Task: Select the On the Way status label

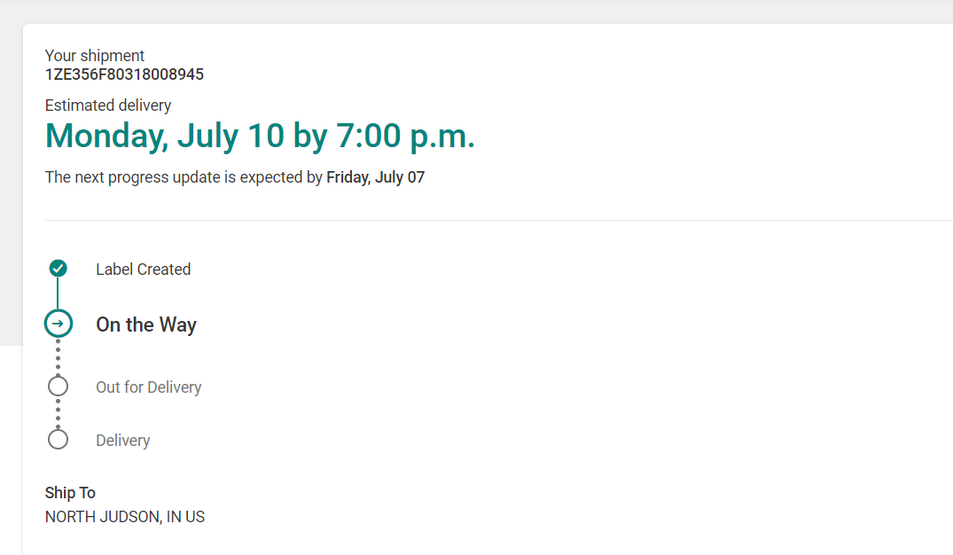Action: [x=146, y=324]
